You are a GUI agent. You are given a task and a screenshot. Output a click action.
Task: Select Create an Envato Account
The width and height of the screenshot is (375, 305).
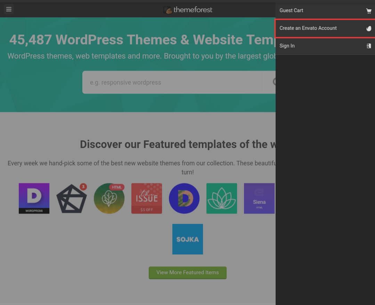[325, 28]
